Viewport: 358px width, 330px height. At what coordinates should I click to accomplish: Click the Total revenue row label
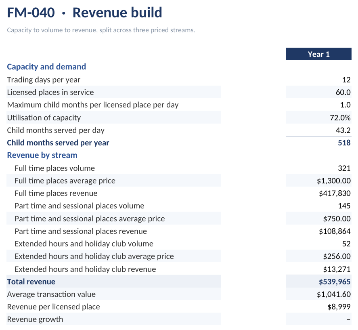click(x=31, y=282)
